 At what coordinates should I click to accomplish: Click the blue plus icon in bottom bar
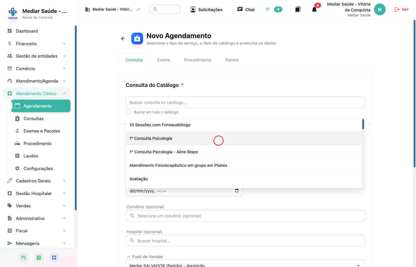[x=54, y=258]
